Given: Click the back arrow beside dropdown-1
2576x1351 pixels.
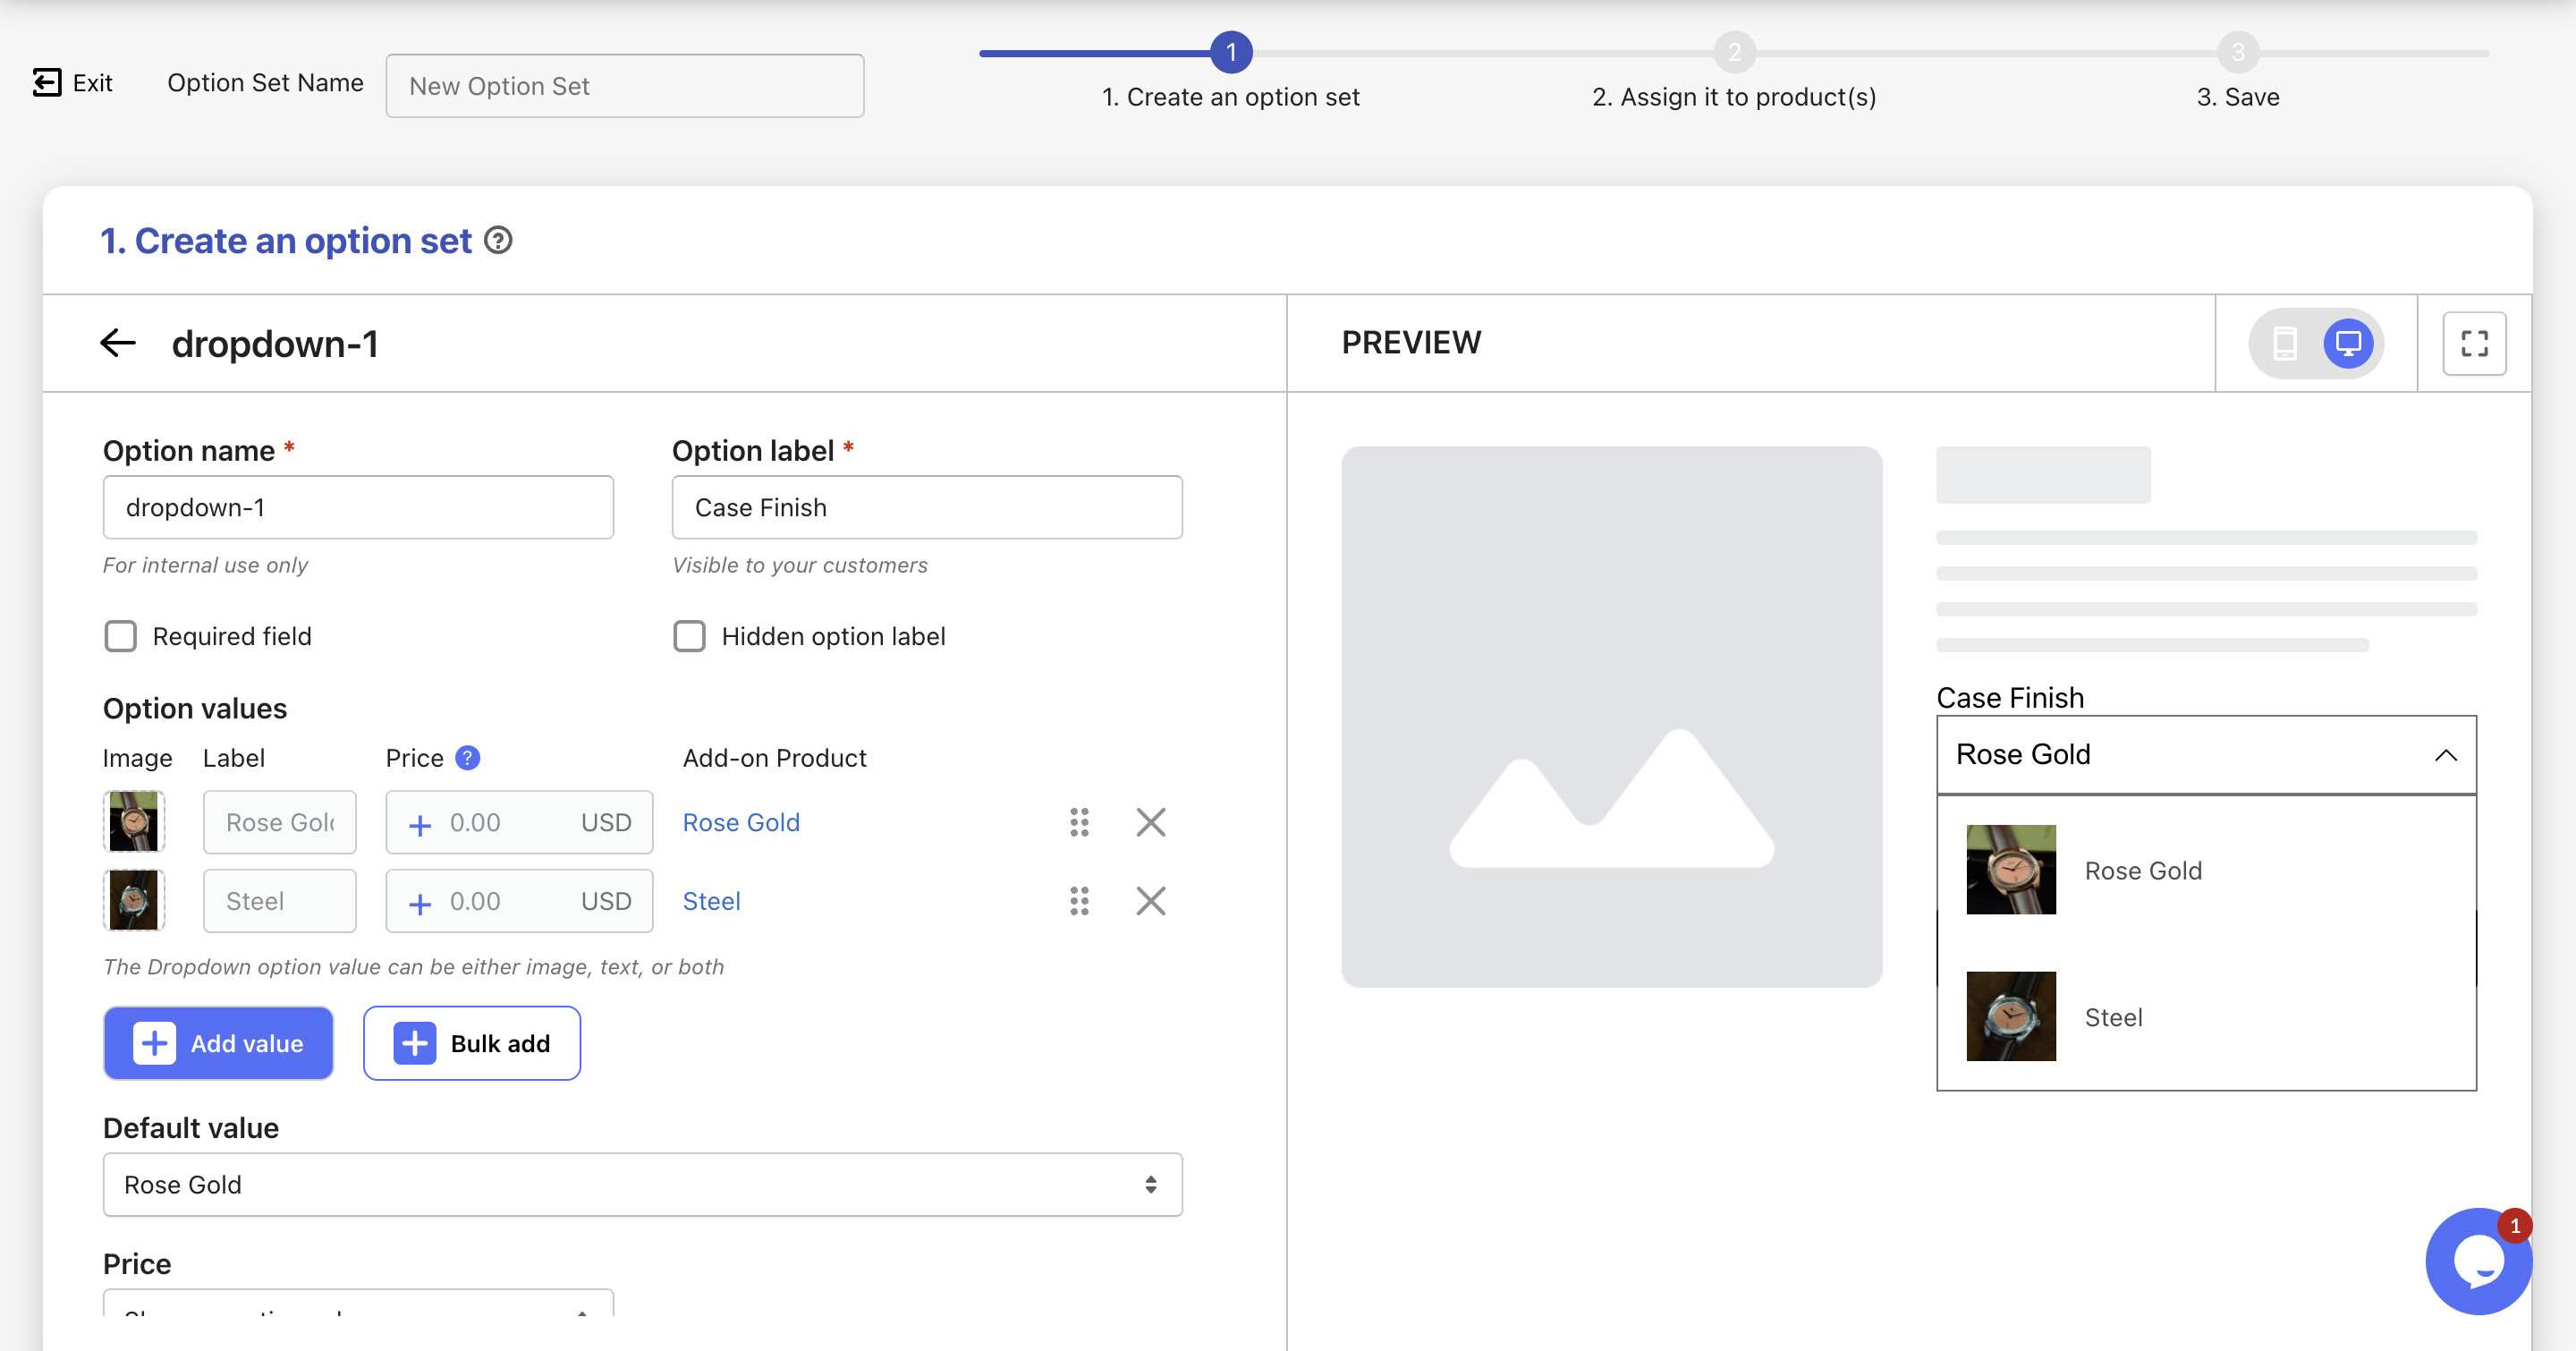Looking at the screenshot, I should click(x=118, y=343).
